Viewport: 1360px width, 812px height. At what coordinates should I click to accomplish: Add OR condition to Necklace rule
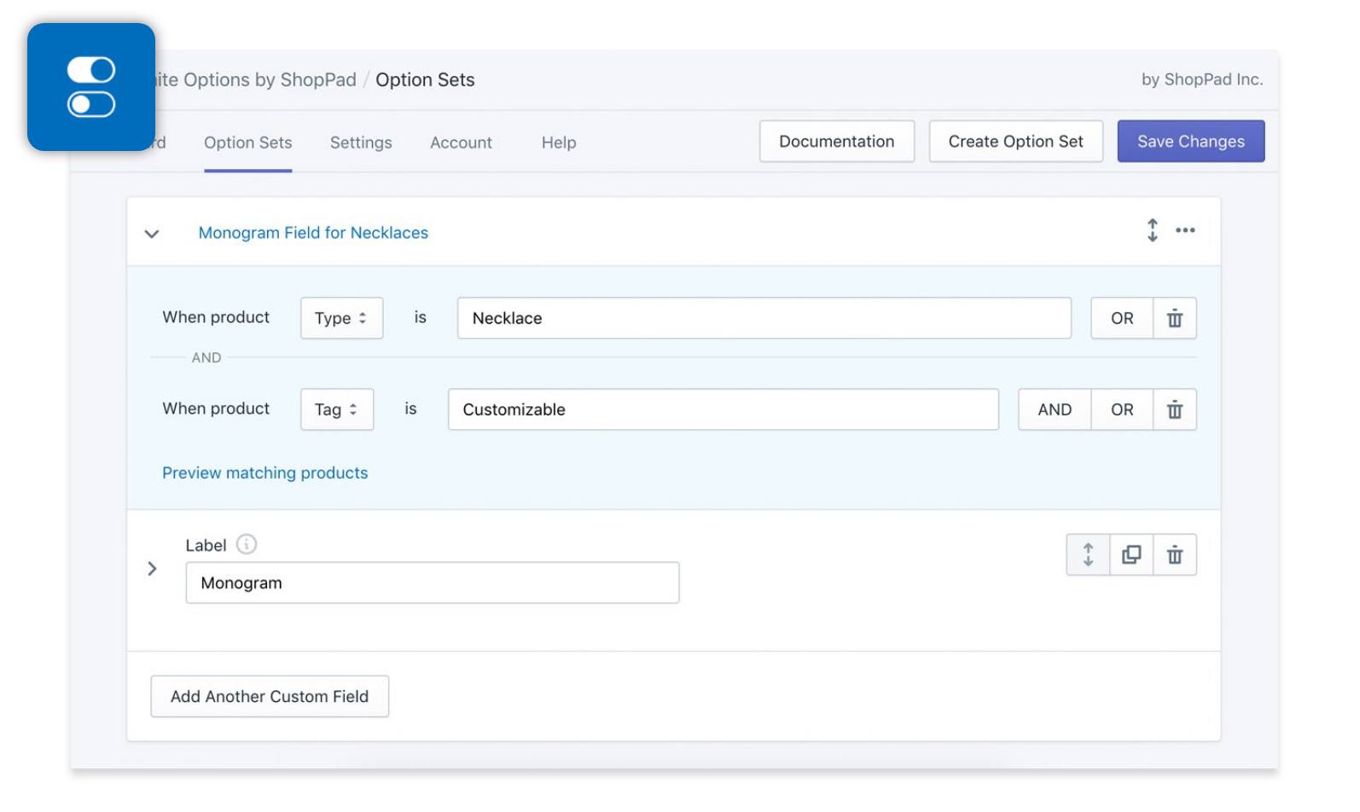tap(1122, 318)
